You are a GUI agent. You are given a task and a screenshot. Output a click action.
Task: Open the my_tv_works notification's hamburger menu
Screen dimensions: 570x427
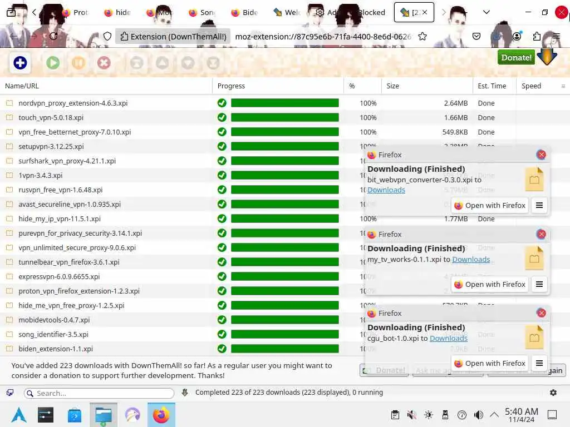539,284
